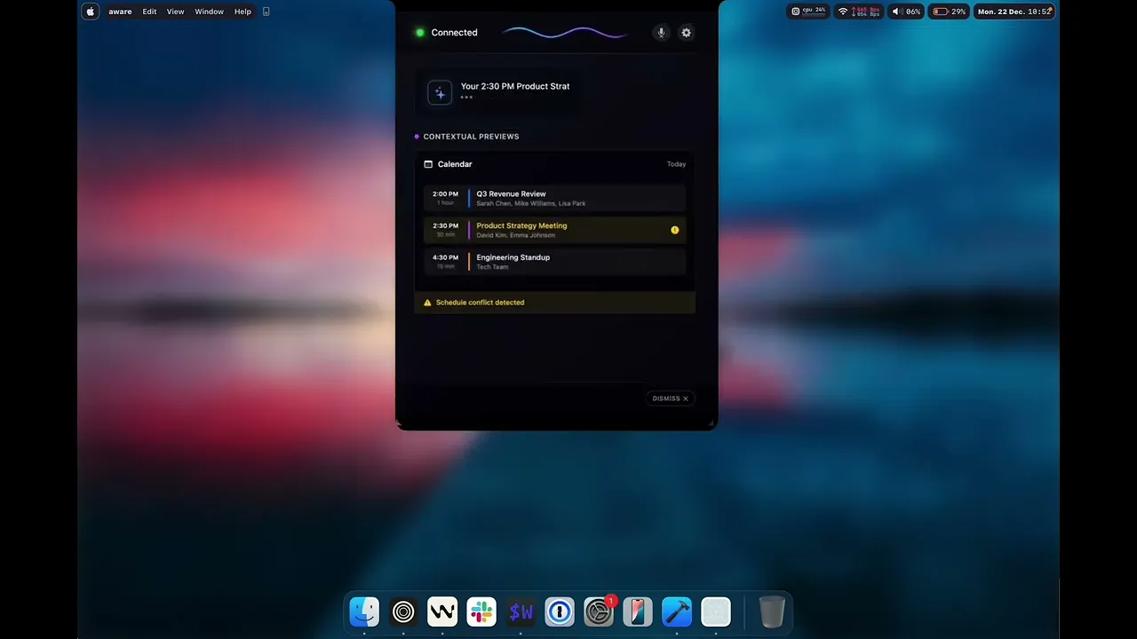This screenshot has height=639, width=1137.
Task: Open the Q3 Revenue Review event
Action: click(x=555, y=198)
